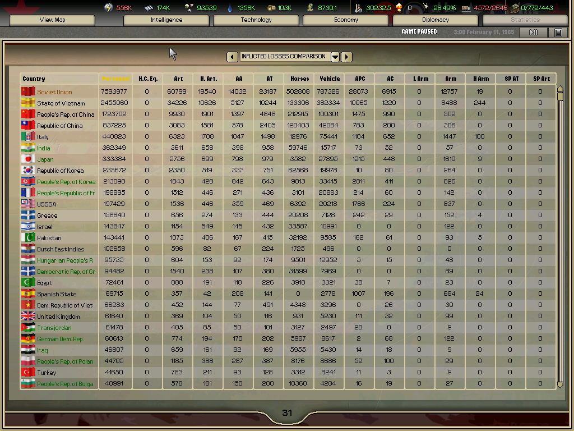Open the Inflicted Losses Comparison dropdown
The image size is (574, 431).
pos(335,57)
